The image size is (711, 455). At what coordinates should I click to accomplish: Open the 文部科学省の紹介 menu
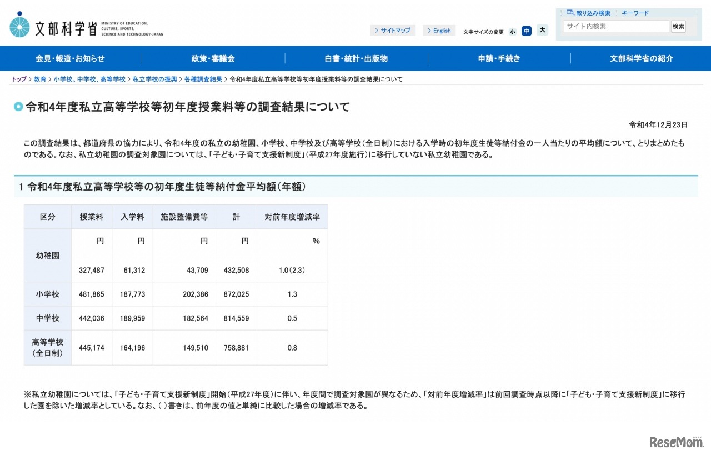(641, 58)
